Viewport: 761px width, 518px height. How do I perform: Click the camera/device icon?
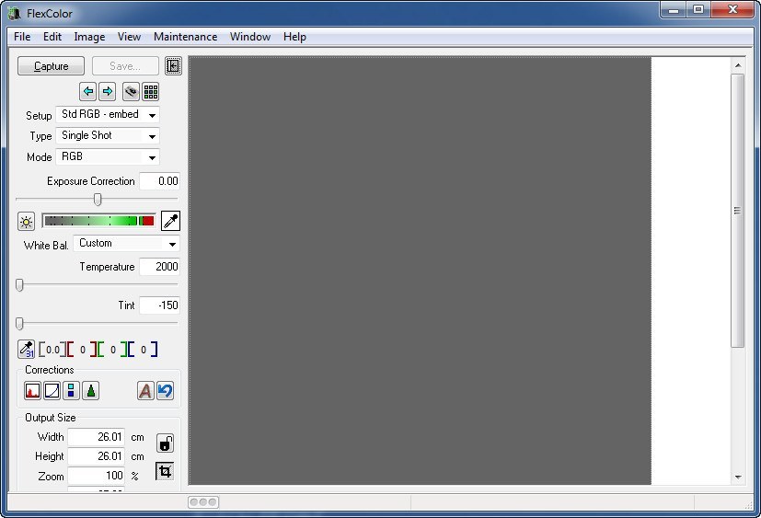131,91
